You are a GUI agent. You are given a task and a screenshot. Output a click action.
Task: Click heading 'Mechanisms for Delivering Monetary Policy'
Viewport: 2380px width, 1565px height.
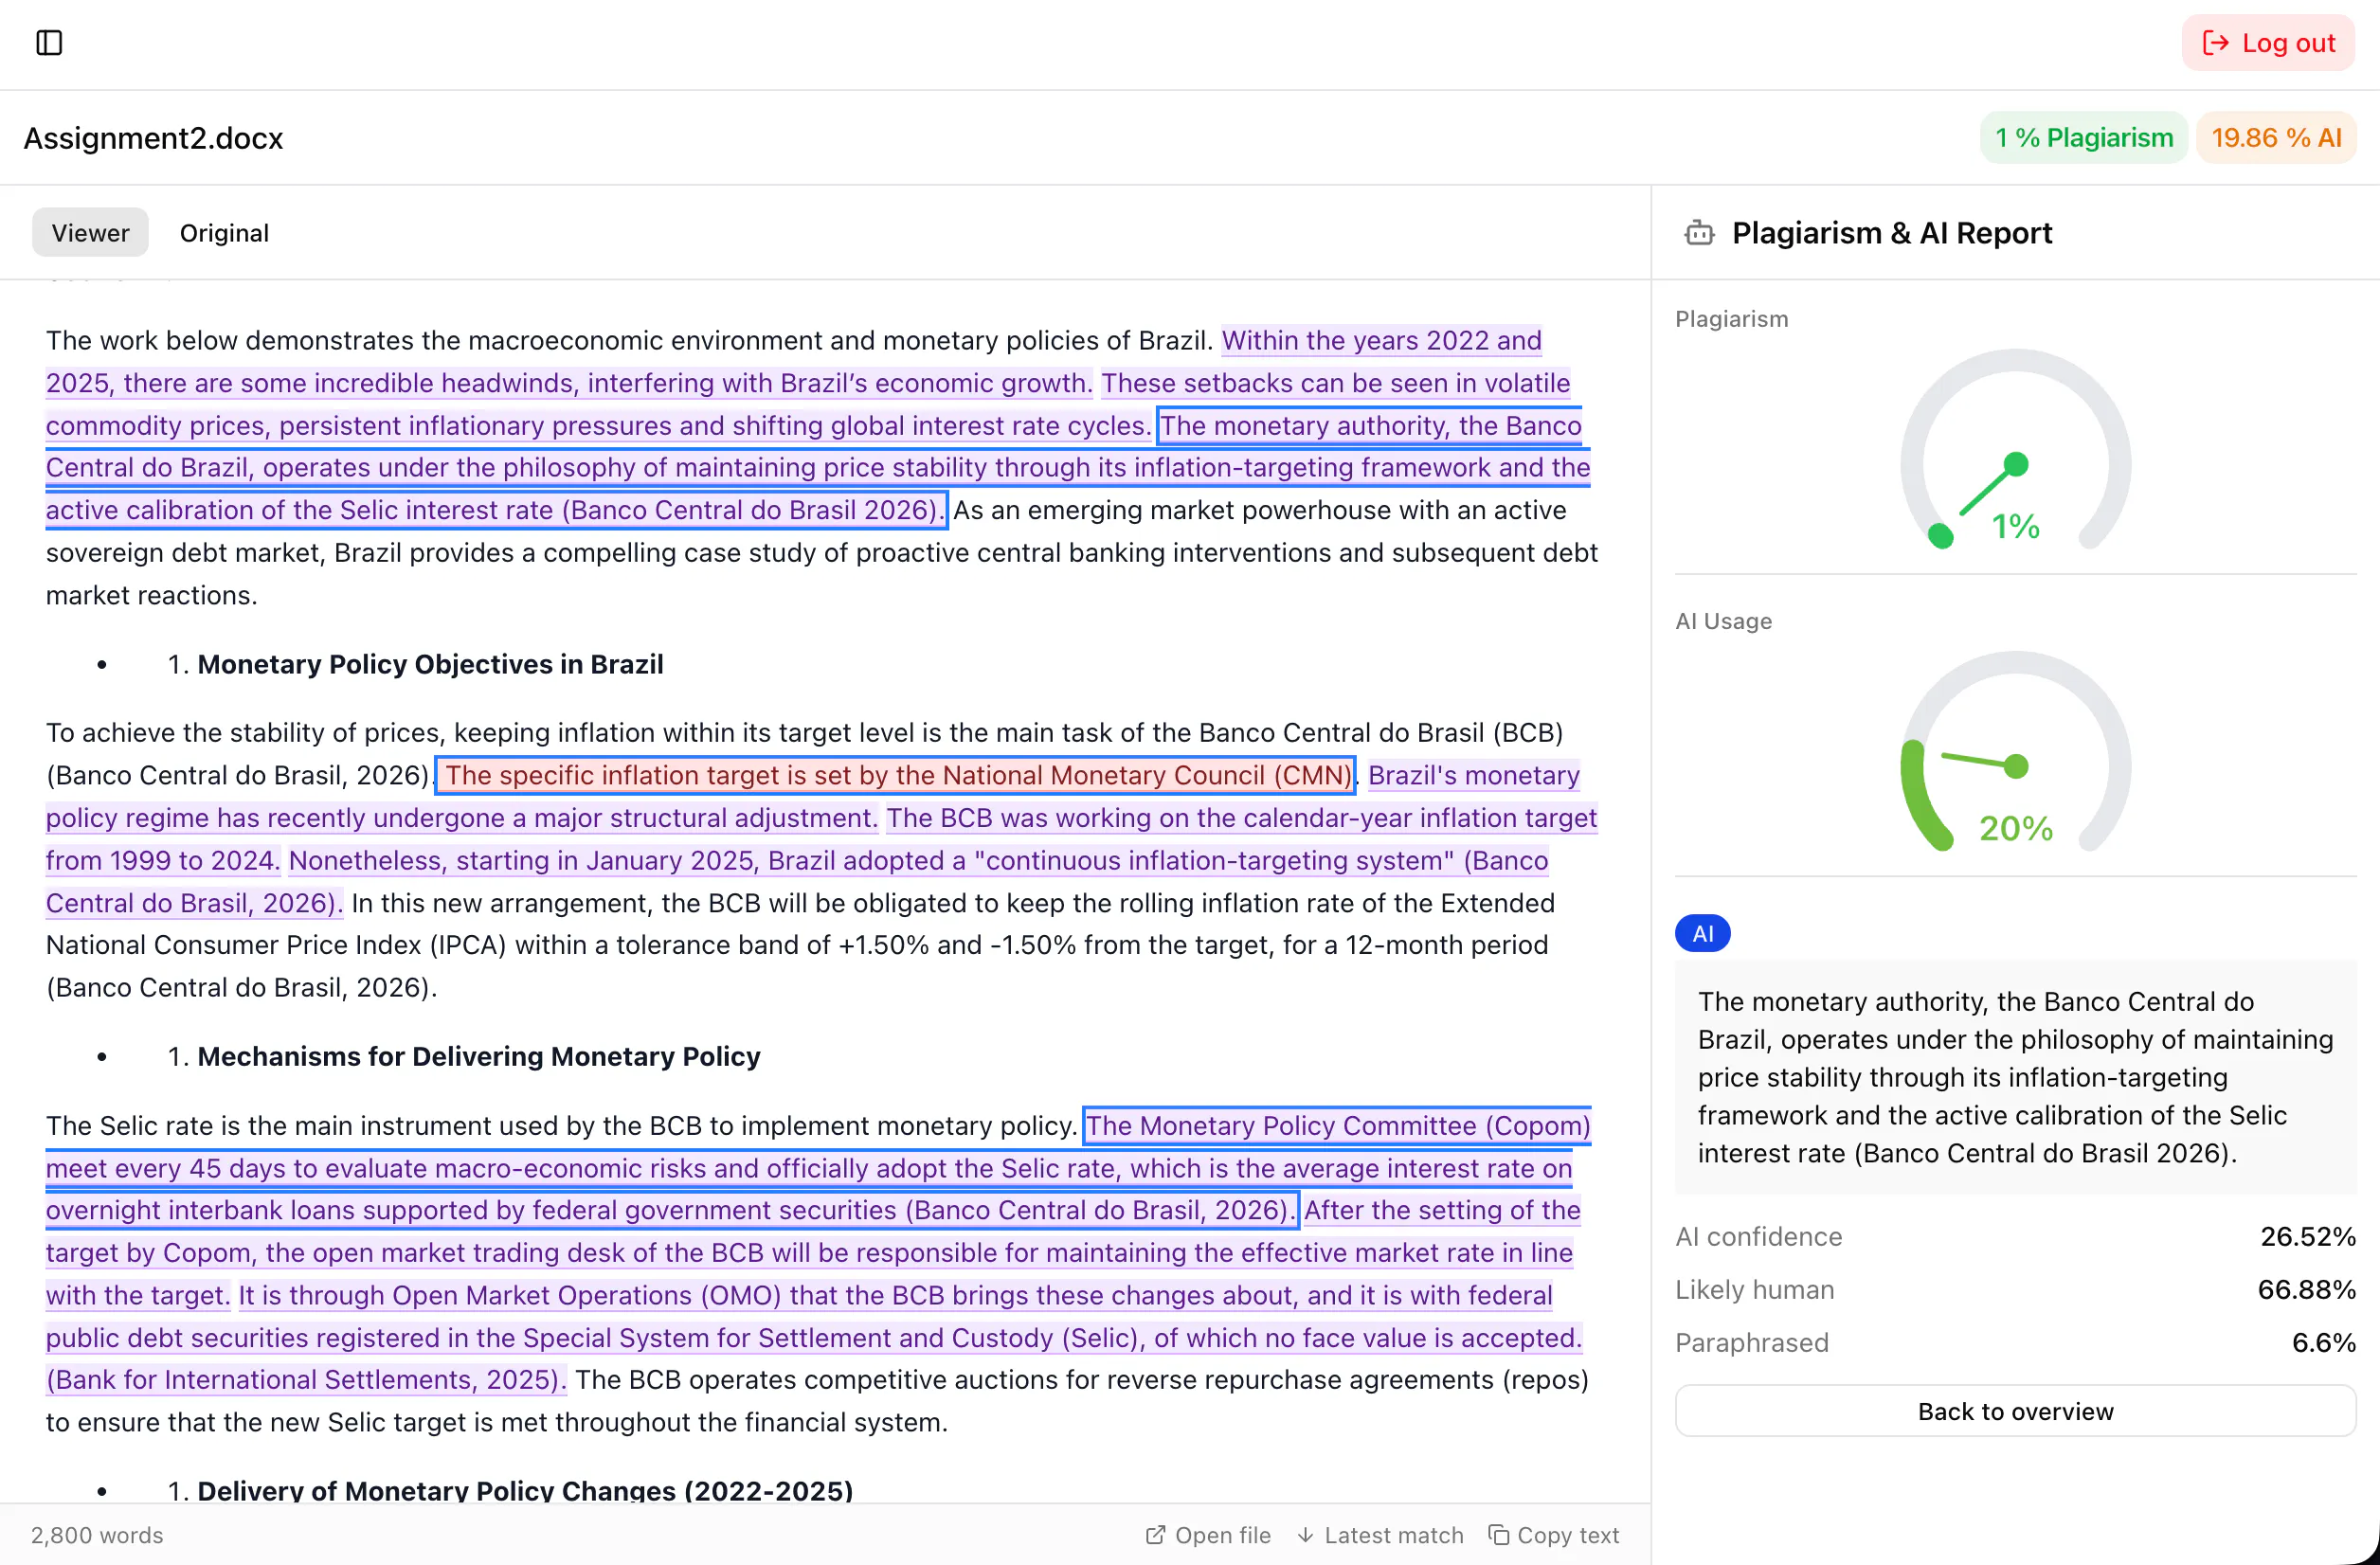click(478, 1057)
